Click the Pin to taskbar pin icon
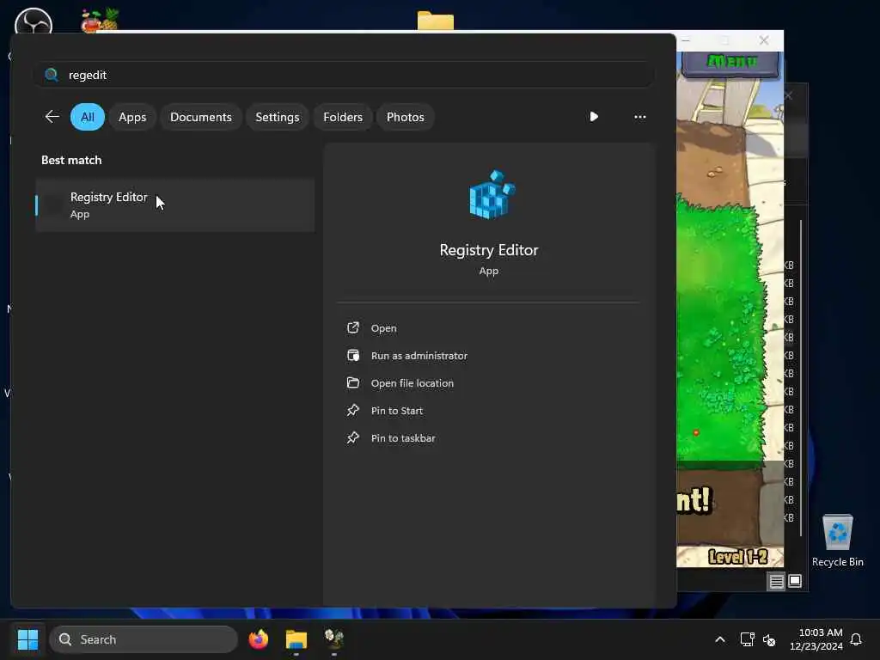 (x=353, y=437)
